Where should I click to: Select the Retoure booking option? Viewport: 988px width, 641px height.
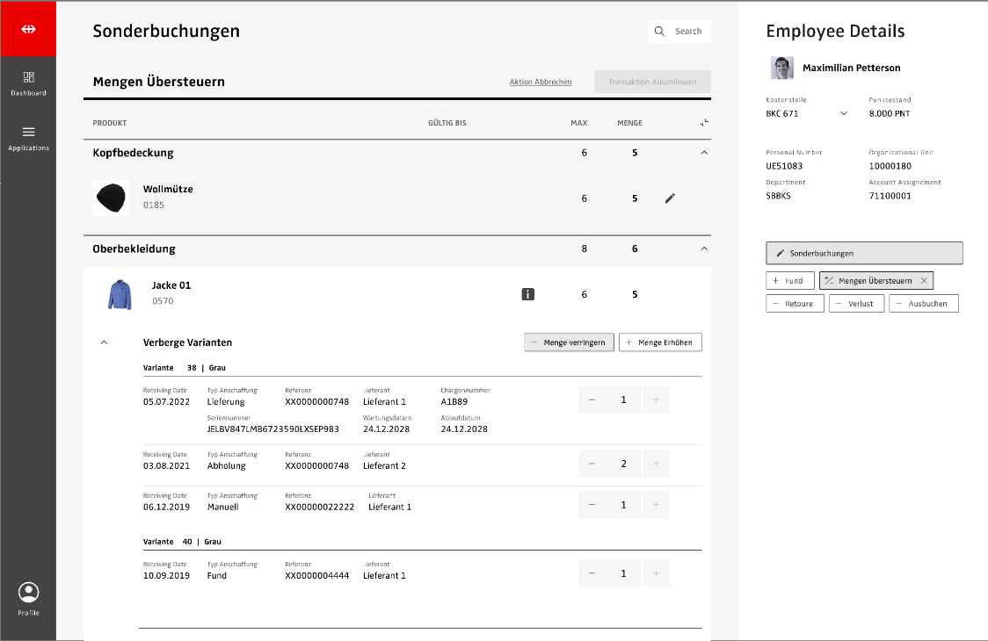(795, 304)
